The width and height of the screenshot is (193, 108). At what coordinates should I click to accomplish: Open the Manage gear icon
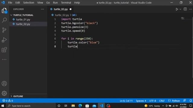[x=4, y=93]
